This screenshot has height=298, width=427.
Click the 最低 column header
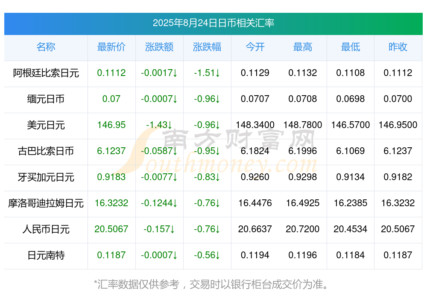pos(351,47)
